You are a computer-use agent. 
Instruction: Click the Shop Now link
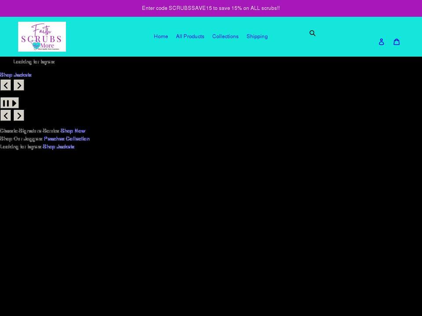(x=73, y=131)
